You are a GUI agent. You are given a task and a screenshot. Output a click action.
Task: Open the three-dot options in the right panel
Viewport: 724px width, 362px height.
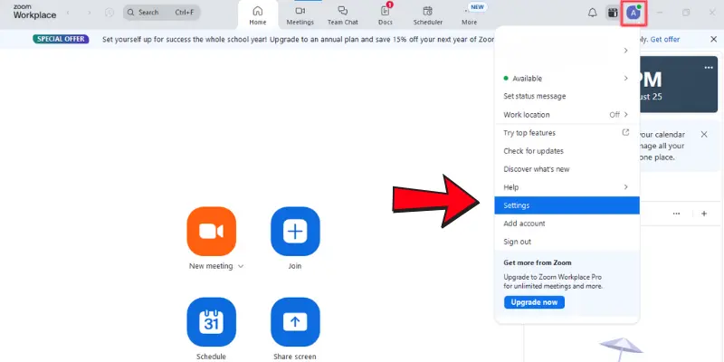(676, 214)
